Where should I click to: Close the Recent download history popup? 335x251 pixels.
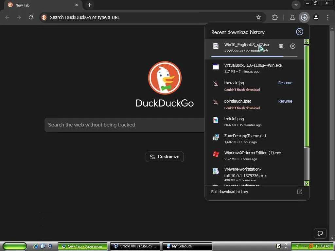tap(300, 32)
